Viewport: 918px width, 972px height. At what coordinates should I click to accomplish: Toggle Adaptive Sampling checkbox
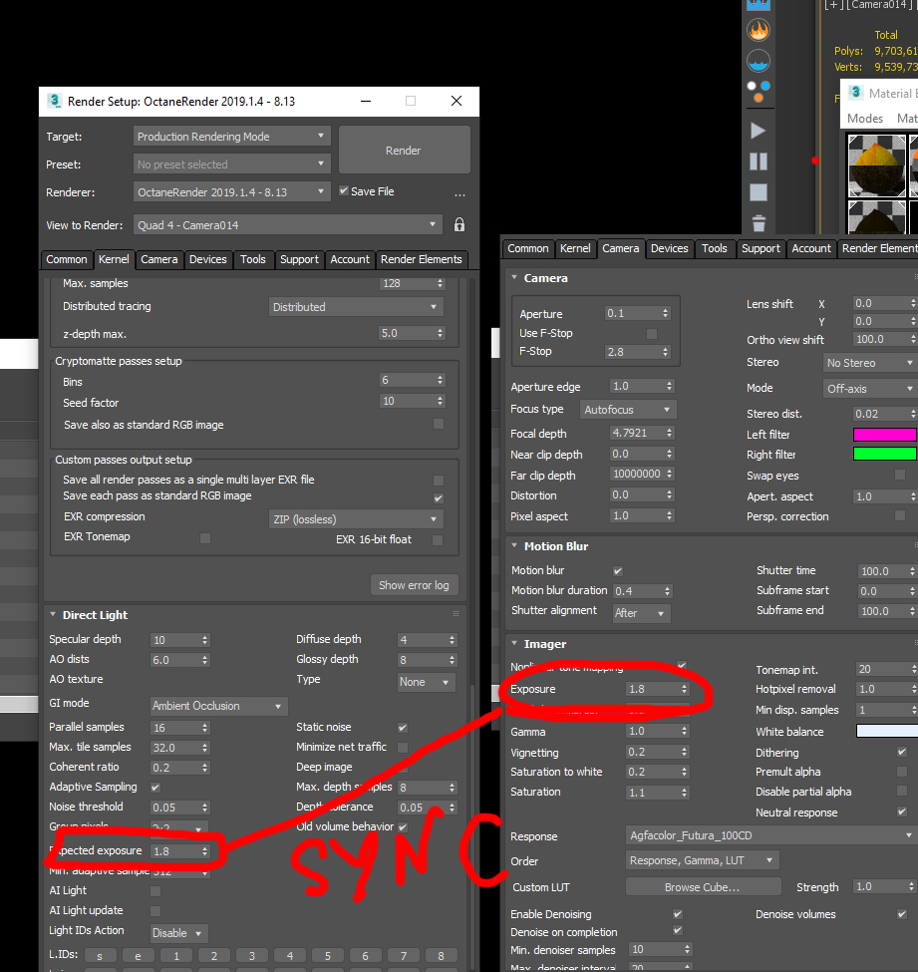(155, 788)
